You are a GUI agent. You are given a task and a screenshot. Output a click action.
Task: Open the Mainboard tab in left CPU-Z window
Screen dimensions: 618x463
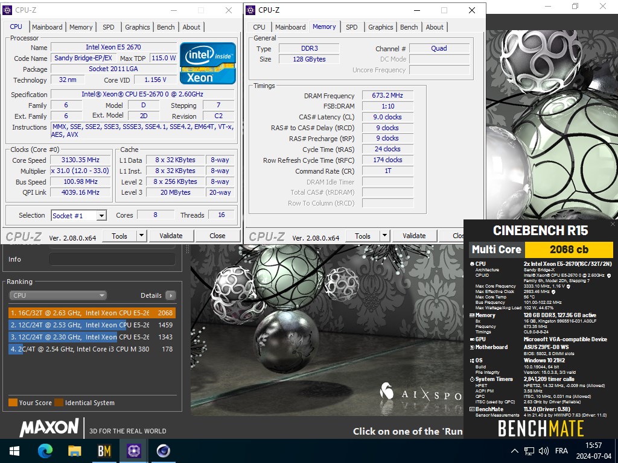pyautogui.click(x=47, y=27)
